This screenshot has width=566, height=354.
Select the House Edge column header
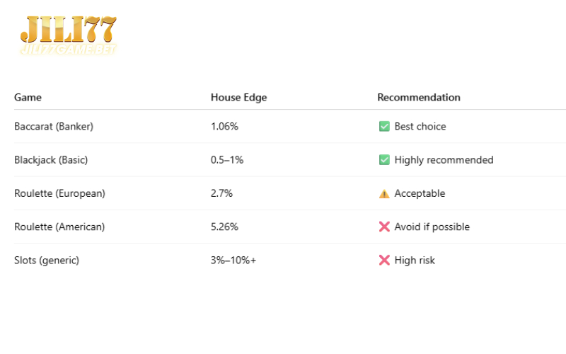pos(238,98)
